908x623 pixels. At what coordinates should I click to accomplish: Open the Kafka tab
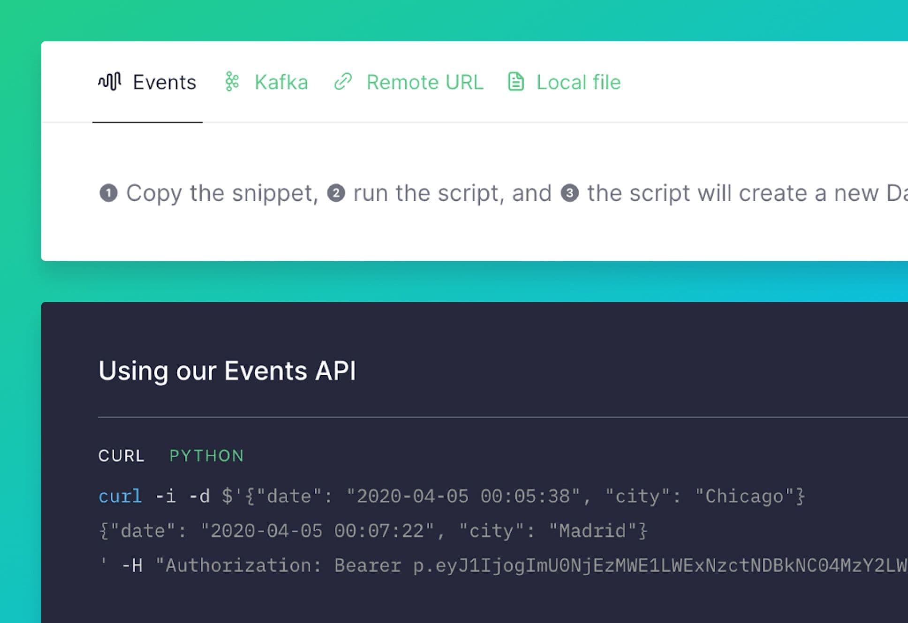click(x=281, y=82)
